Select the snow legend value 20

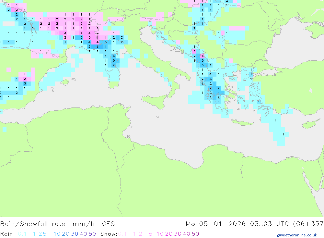(169, 234)
